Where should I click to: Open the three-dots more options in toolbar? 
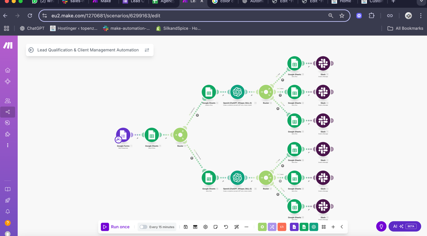[x=246, y=227]
